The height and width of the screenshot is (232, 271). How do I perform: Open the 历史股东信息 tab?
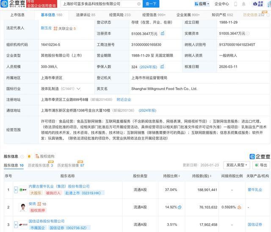click(x=40, y=165)
